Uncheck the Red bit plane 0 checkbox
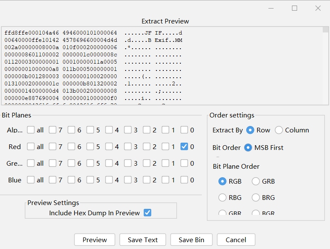The height and width of the screenshot is (249, 330). click(x=184, y=146)
